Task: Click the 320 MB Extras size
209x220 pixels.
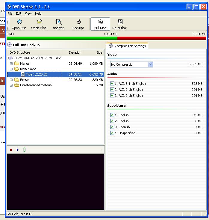Action: pyautogui.click(x=98, y=80)
